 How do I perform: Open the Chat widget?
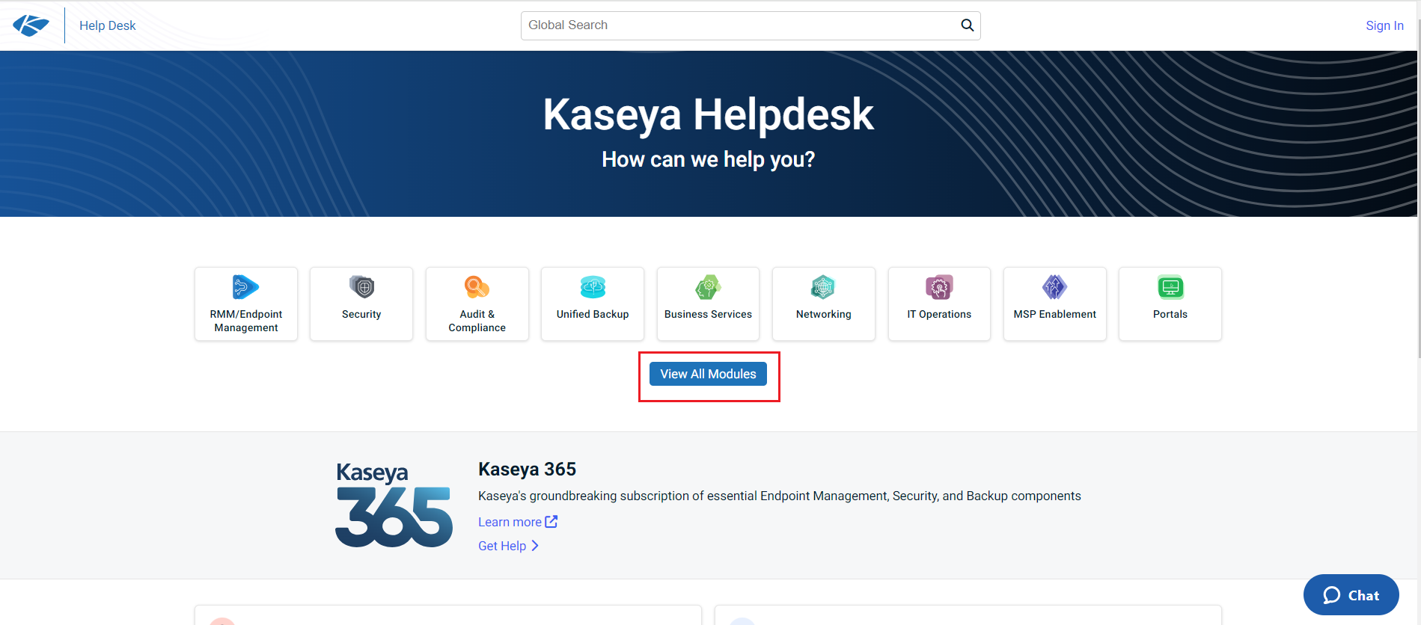pos(1351,595)
